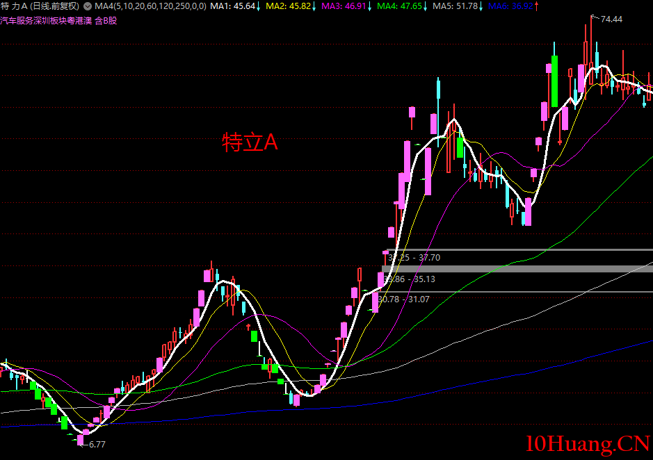
Task: Click the 74.44 high price label
Action: pos(611,19)
